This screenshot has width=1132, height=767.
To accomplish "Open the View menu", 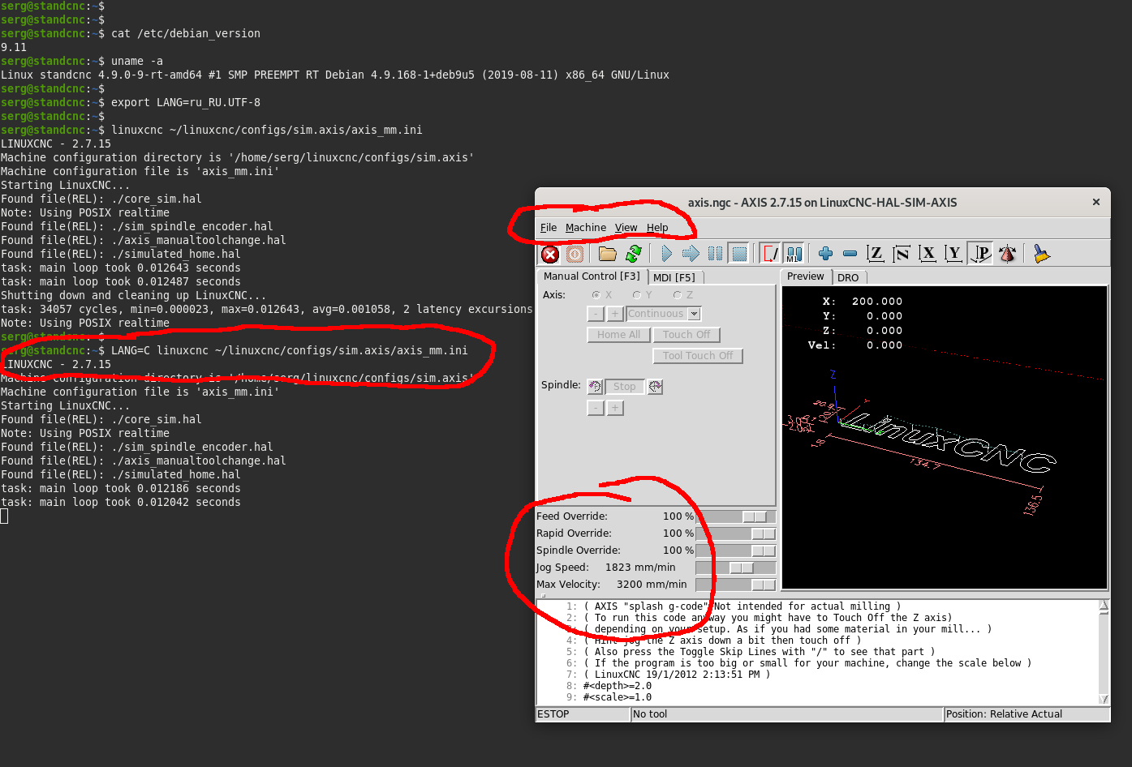I will 626,228.
